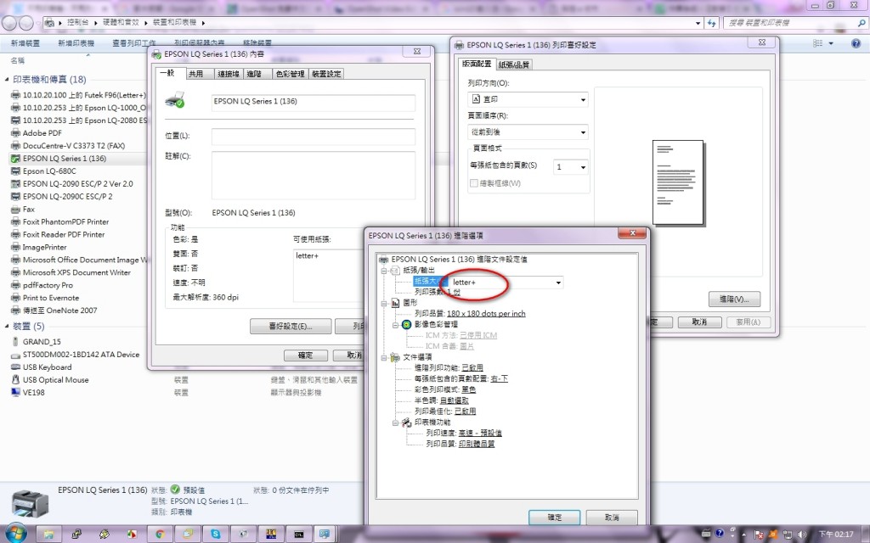
Task: Switch to the 紙張/品質 tab
Action: 514,64
